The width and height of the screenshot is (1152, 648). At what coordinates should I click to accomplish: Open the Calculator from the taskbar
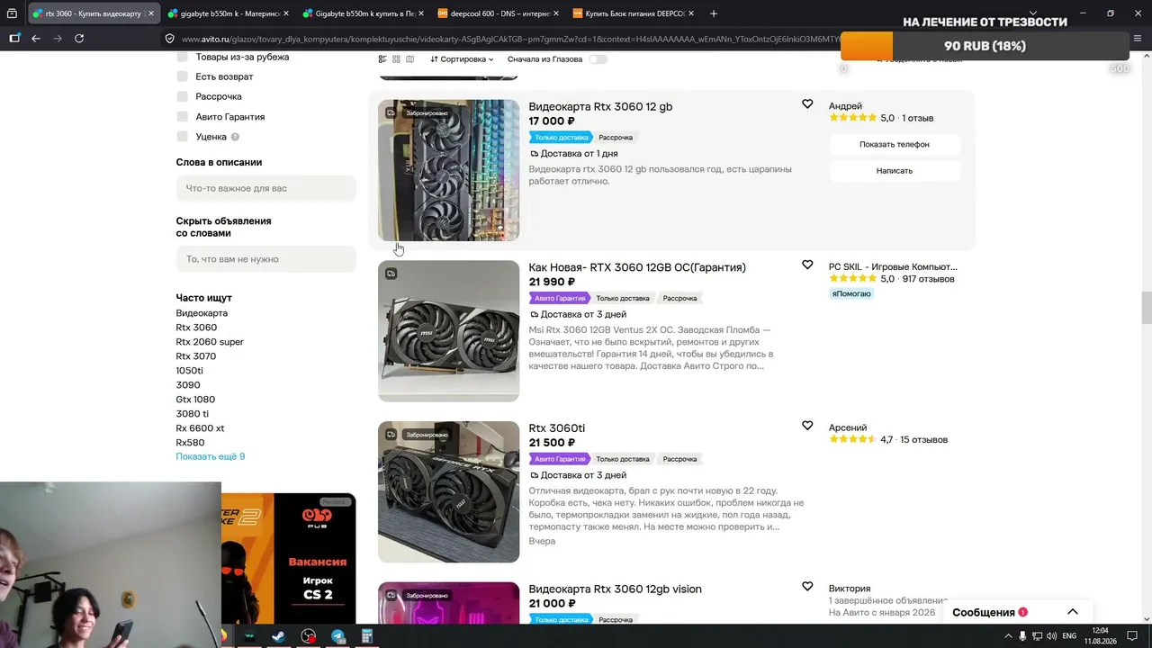click(x=367, y=636)
